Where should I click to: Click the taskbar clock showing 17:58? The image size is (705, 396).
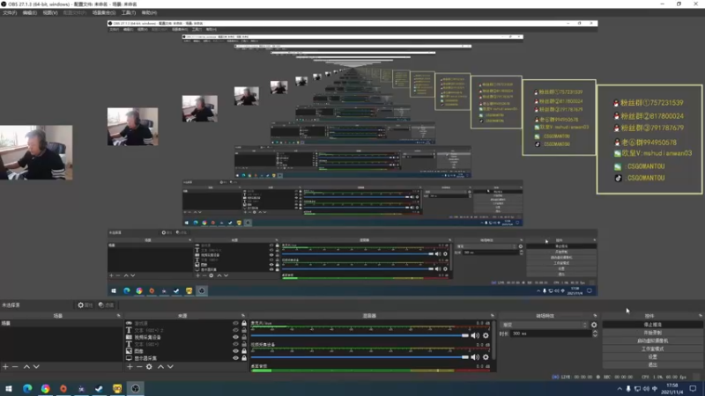pos(672,388)
